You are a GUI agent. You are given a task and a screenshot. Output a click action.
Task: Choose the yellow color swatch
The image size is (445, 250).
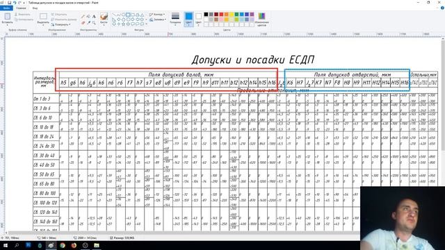point(232,15)
